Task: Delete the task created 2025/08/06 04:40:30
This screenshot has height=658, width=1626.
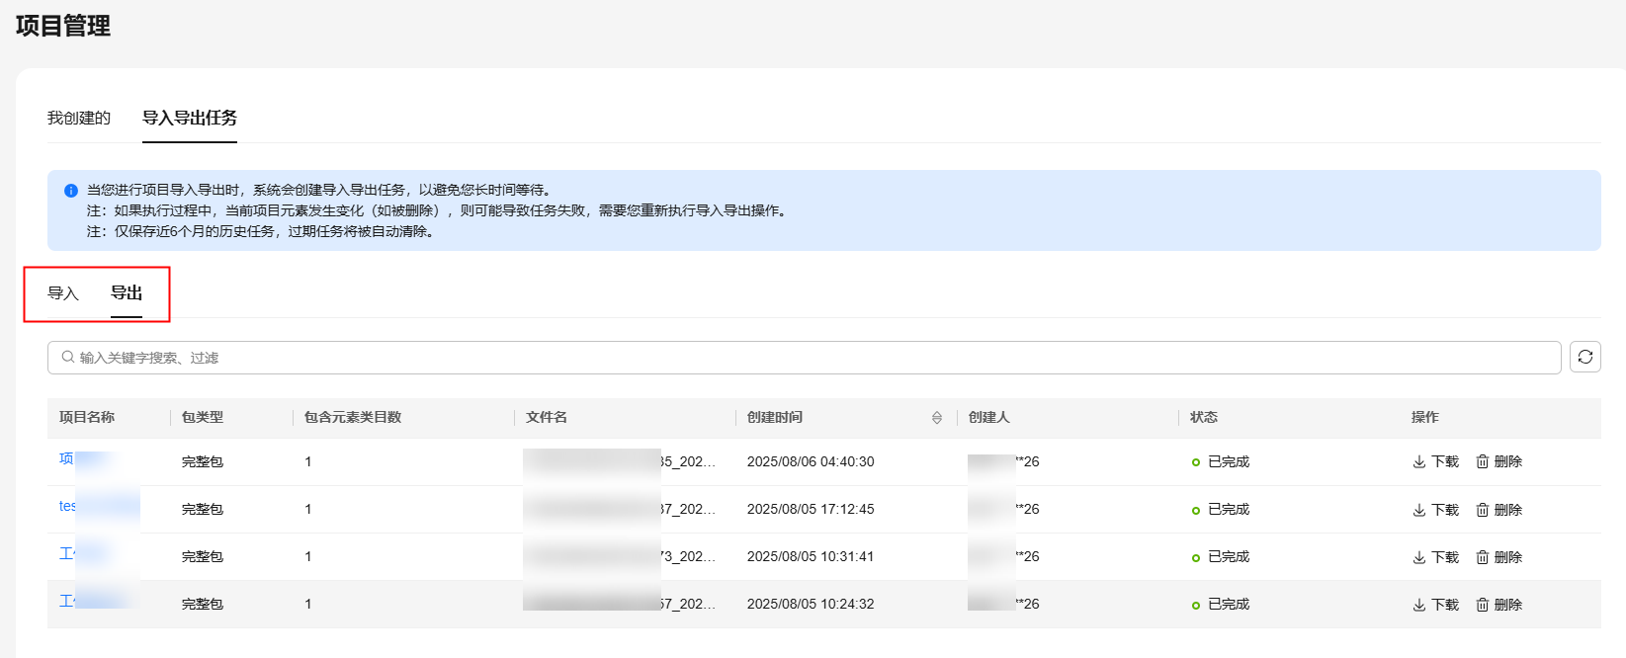Action: point(1499,462)
